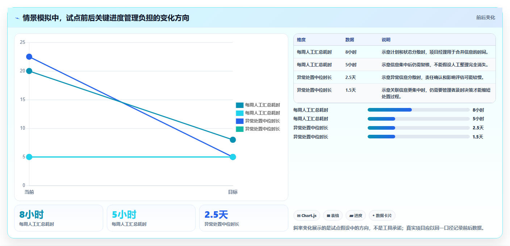Toggle the green 异常处置中位时长 legend swatch
This screenshot has width=510, height=246.
240,129
